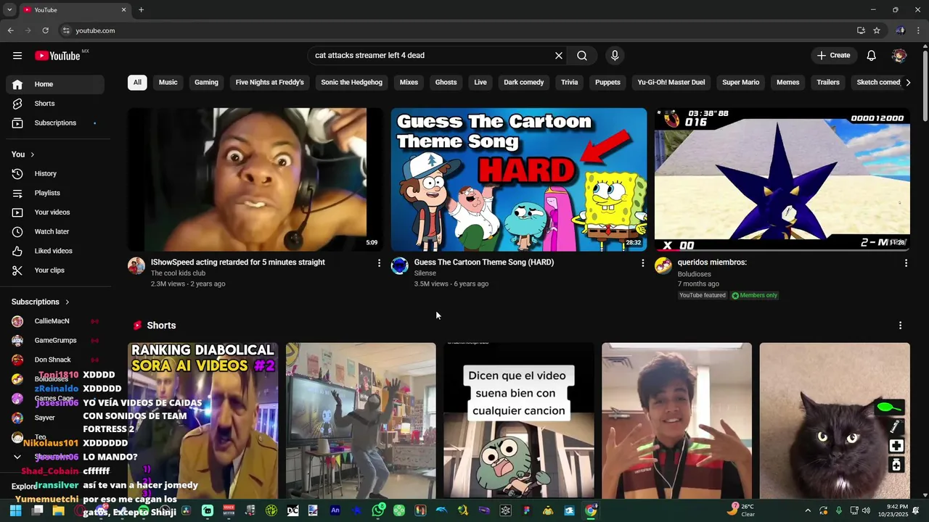
Task: Expand the You section chevron
Action: coord(32,154)
